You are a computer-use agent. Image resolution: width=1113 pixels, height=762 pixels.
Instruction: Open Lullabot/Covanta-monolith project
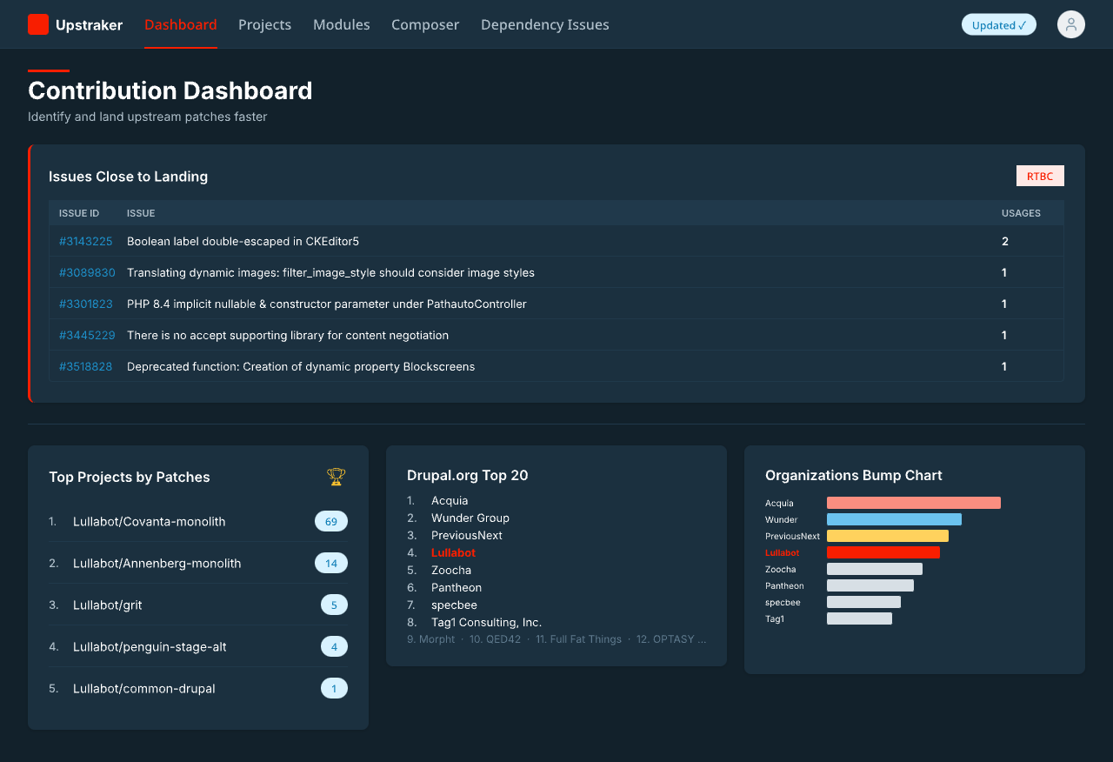click(x=149, y=521)
